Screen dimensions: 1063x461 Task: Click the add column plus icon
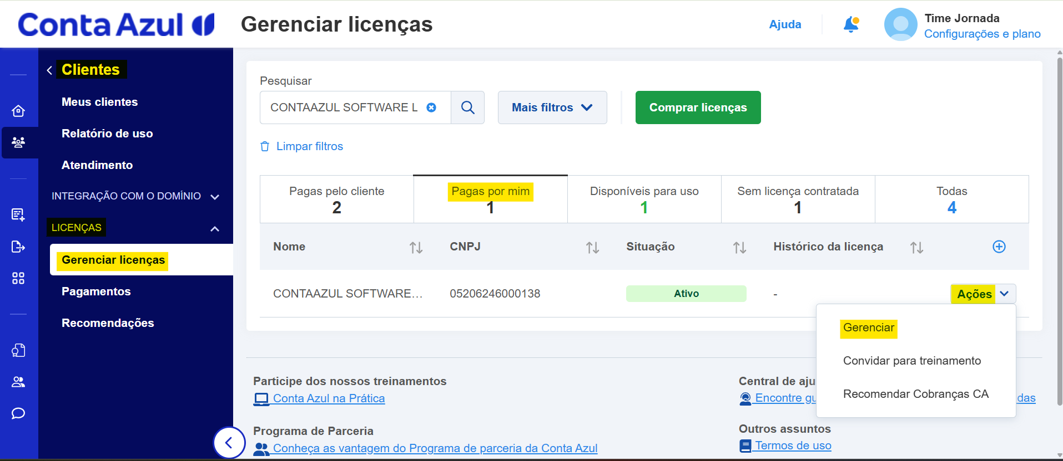coord(999,247)
